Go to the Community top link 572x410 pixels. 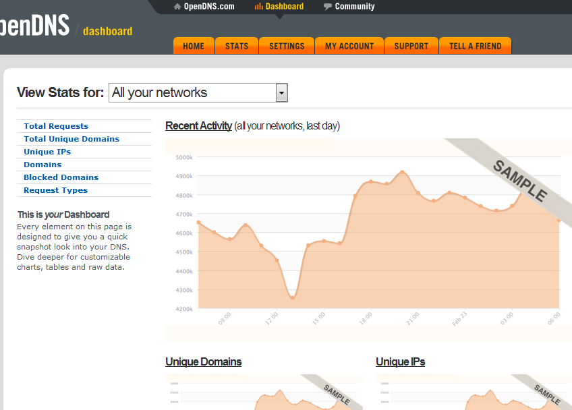point(355,7)
